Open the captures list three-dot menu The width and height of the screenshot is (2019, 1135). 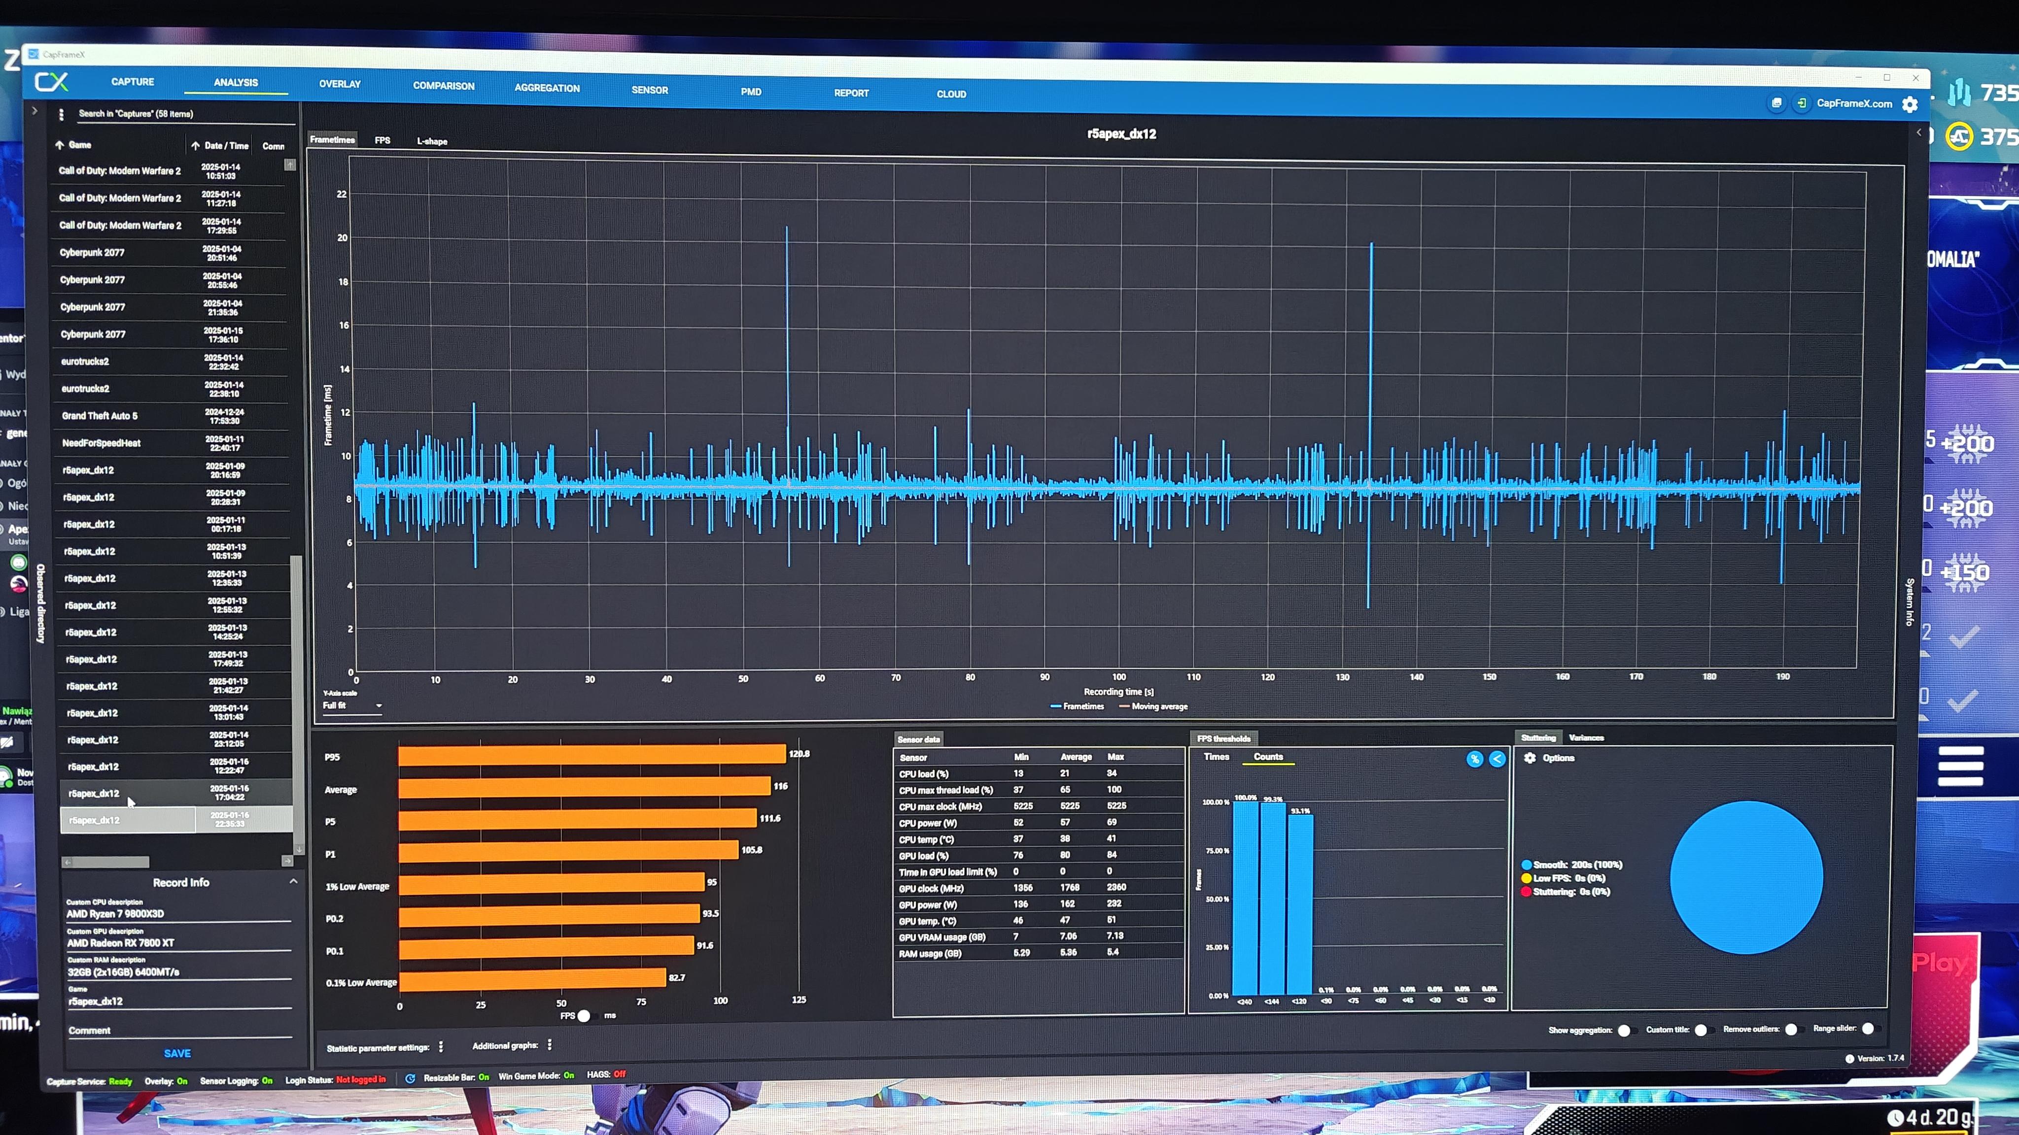[61, 114]
